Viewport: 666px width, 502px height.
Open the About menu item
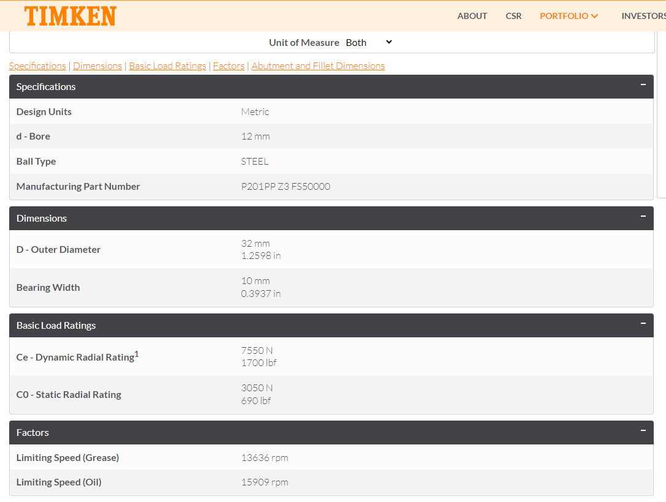472,16
